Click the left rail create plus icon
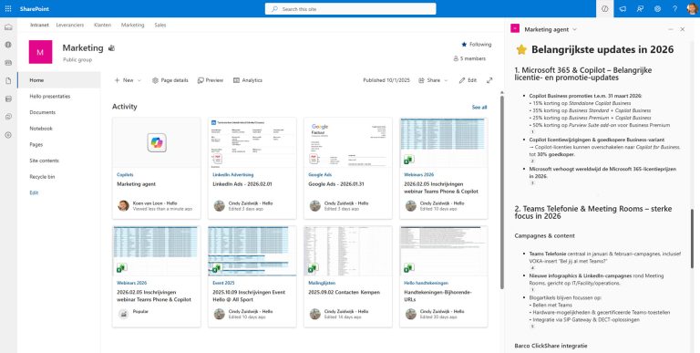 tap(8, 134)
